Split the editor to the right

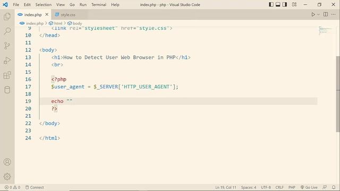[326, 14]
